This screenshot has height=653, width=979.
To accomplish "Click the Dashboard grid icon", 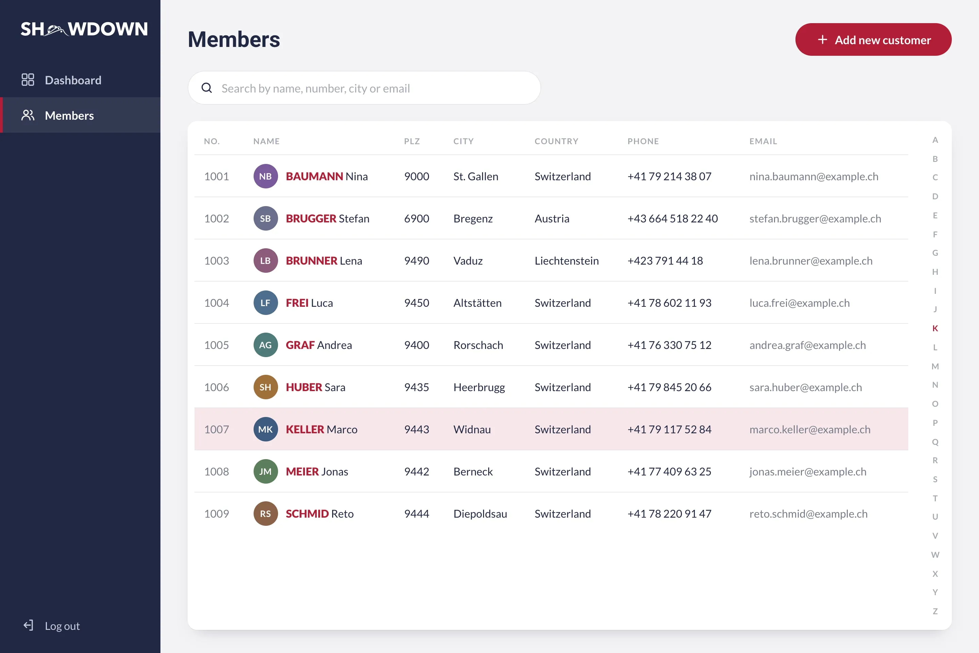I will coord(28,80).
